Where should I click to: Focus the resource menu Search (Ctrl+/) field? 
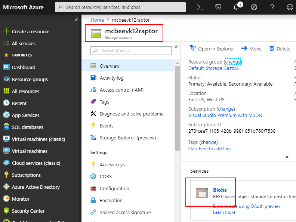[131, 50]
